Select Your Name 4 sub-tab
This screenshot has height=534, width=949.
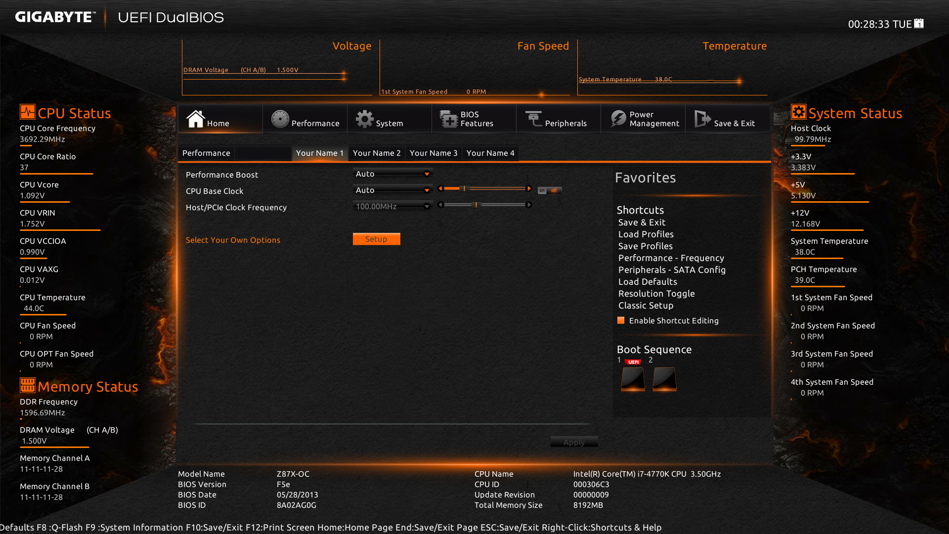[490, 153]
